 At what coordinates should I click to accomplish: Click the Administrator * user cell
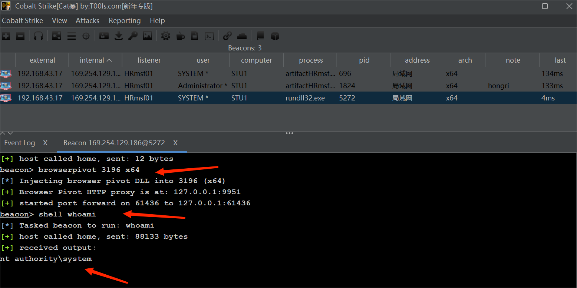tap(202, 86)
